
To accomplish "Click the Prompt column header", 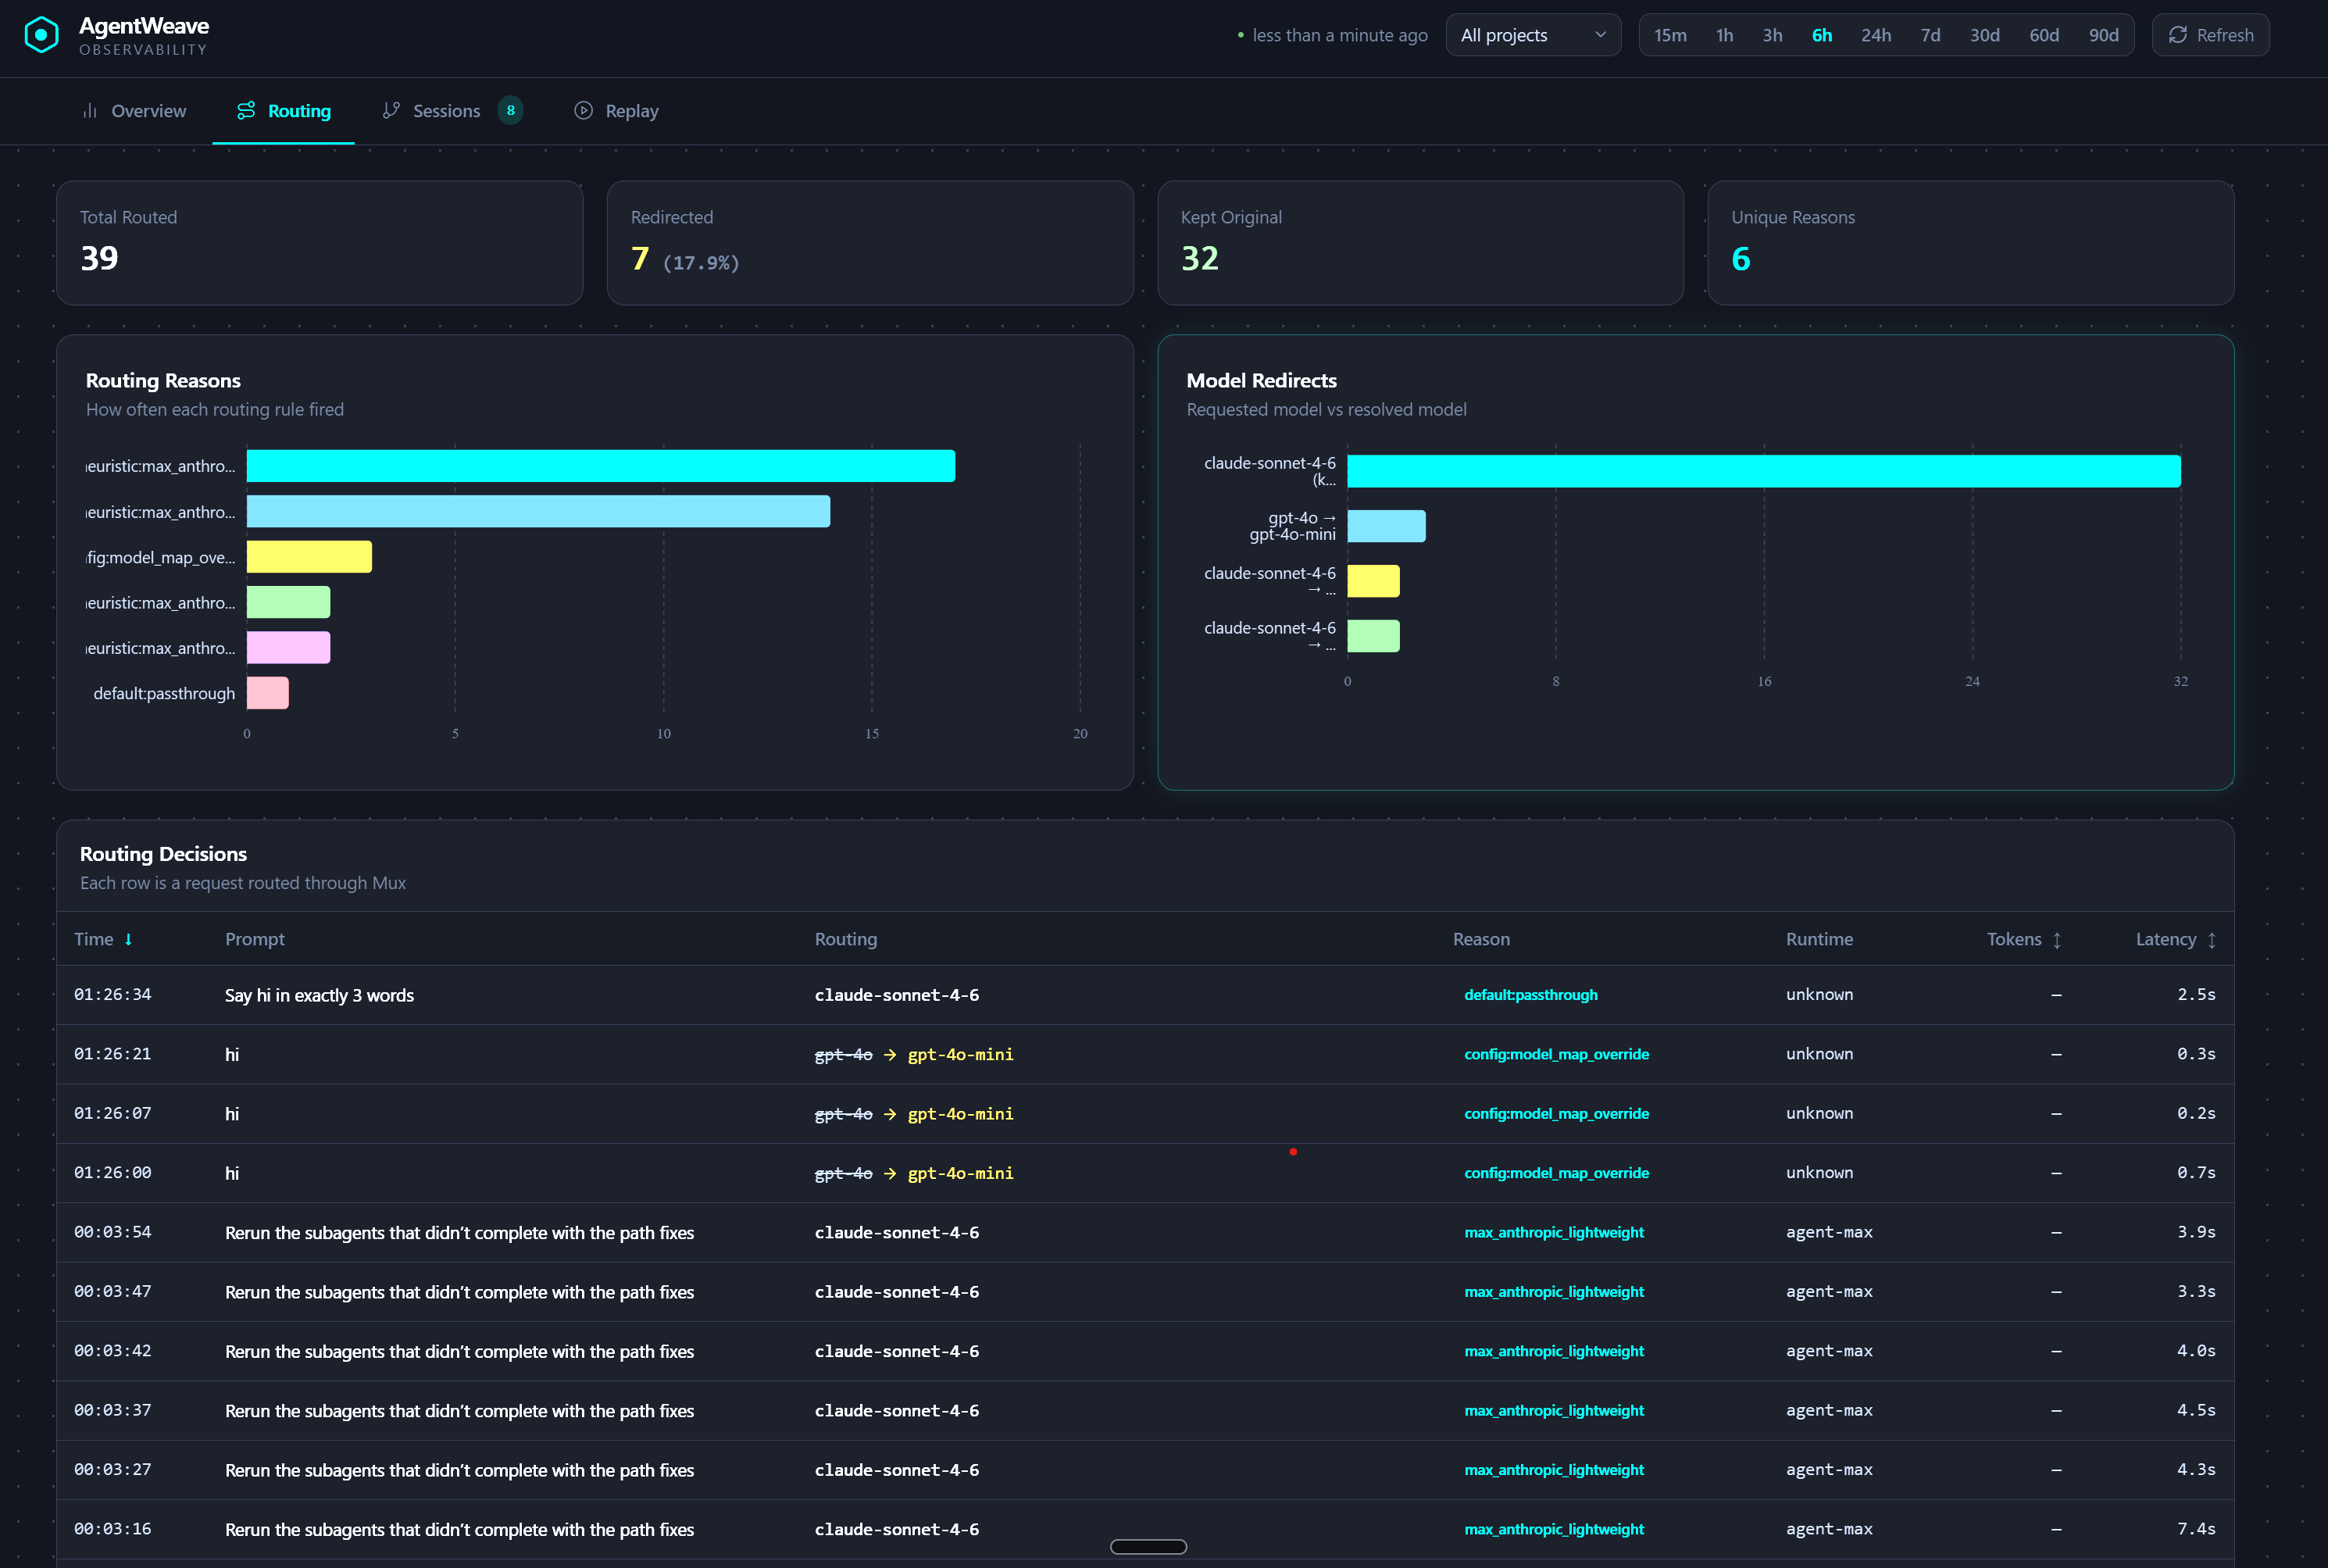I will pyautogui.click(x=255, y=939).
